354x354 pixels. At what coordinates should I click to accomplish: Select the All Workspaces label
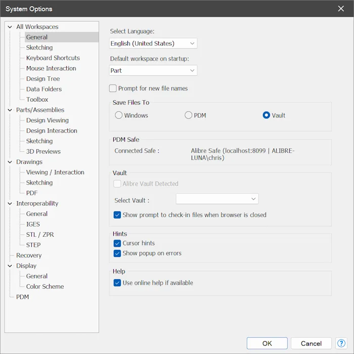(37, 27)
